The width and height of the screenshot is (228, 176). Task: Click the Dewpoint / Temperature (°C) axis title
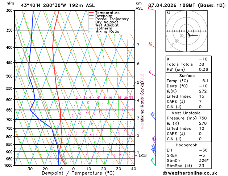(x=78, y=173)
